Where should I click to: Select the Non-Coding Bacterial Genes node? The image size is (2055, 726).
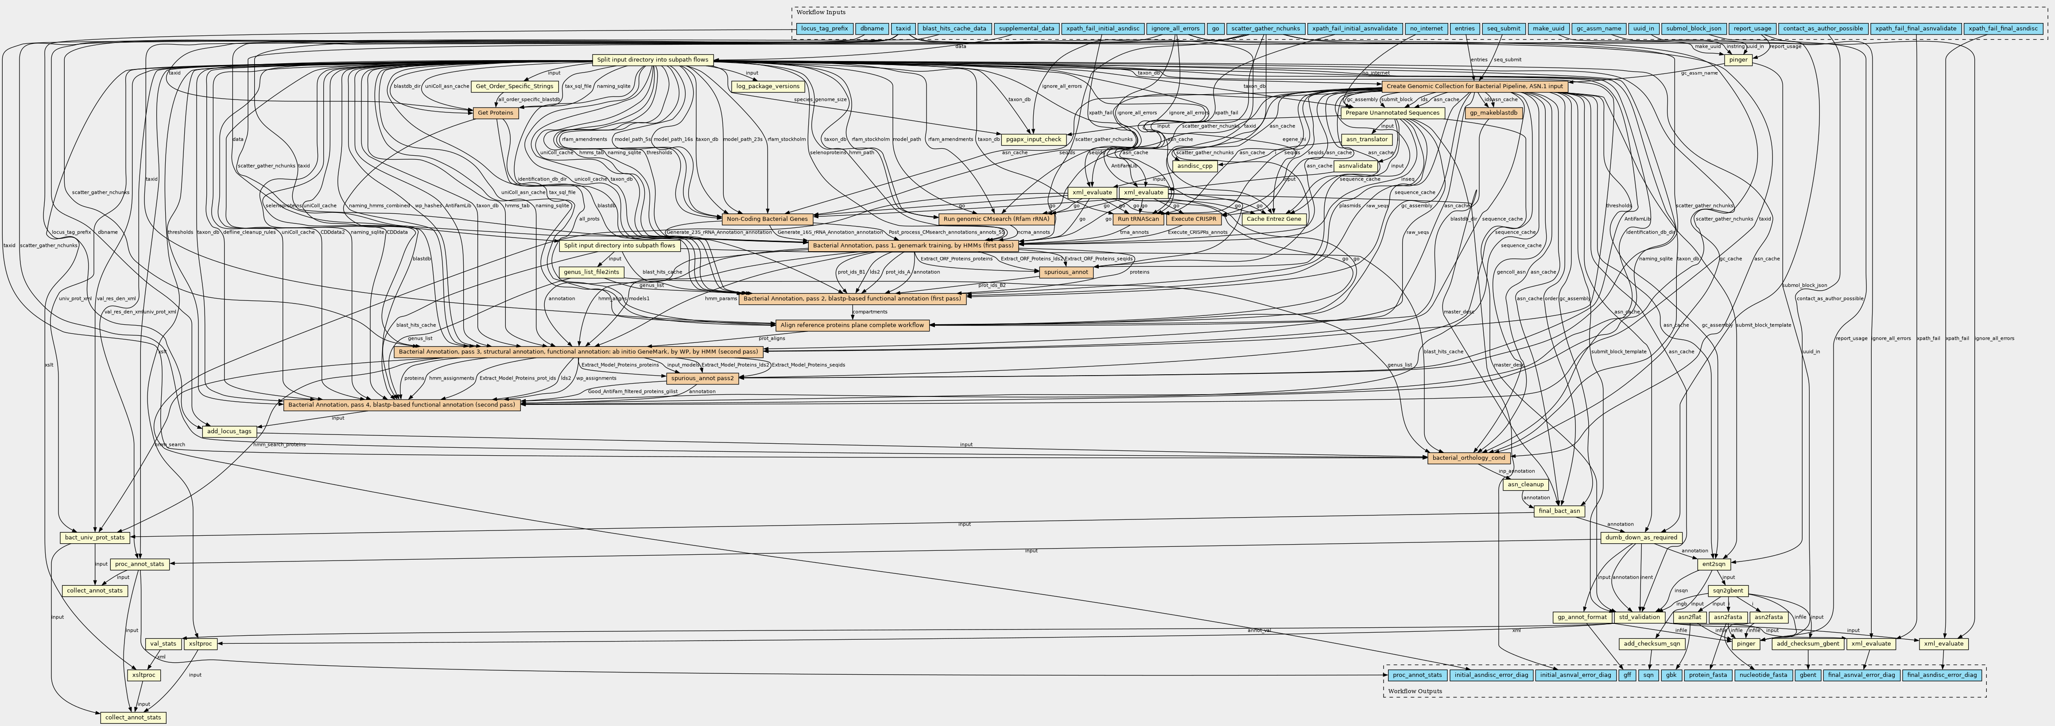click(767, 219)
